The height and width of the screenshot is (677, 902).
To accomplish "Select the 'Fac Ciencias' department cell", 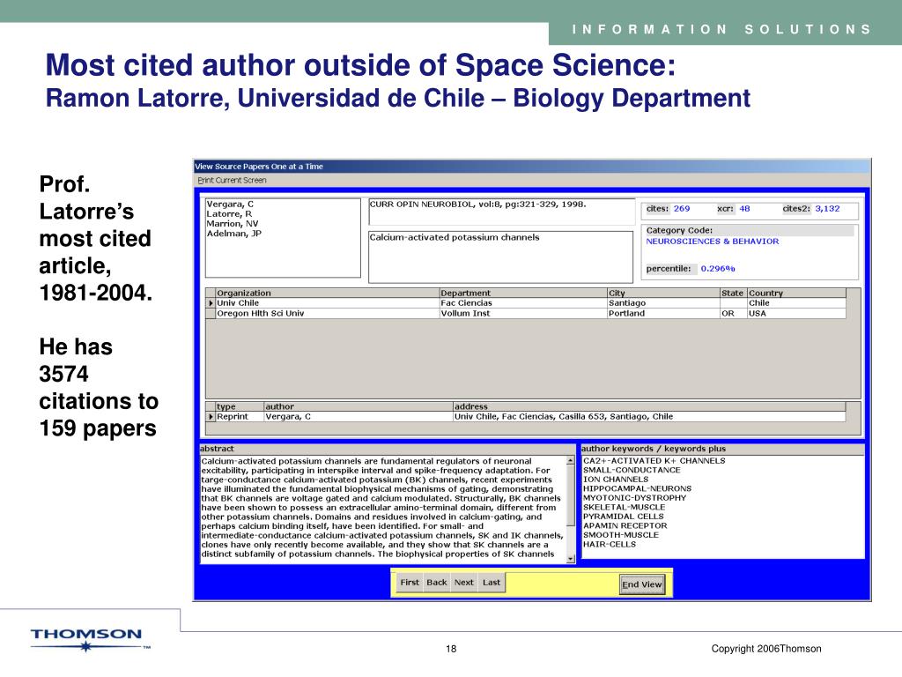I will (x=523, y=303).
